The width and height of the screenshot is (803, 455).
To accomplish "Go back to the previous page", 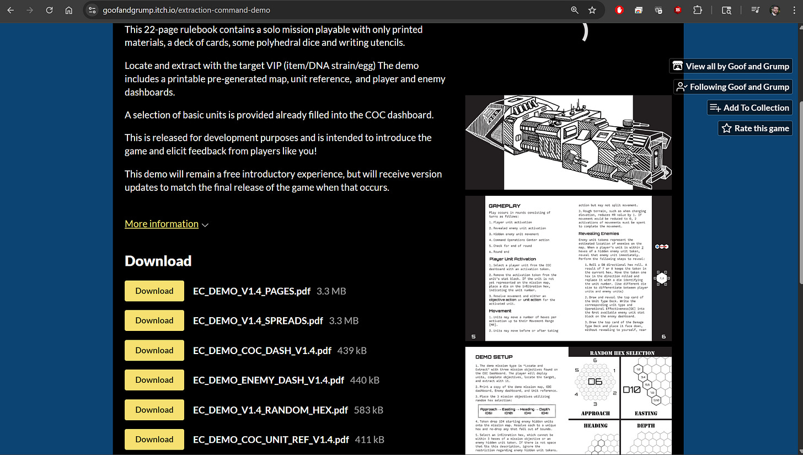I will [x=10, y=10].
